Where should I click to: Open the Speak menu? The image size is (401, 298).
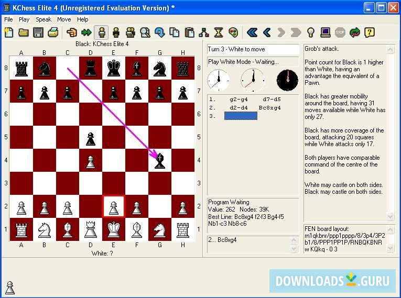(x=44, y=19)
